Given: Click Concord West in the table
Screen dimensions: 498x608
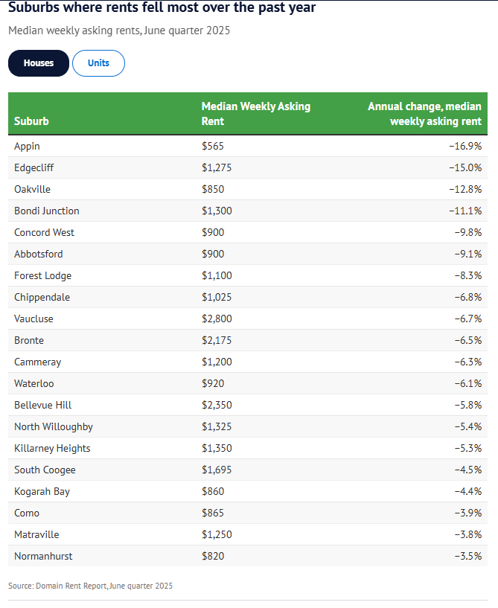Looking at the screenshot, I should pyautogui.click(x=44, y=232).
